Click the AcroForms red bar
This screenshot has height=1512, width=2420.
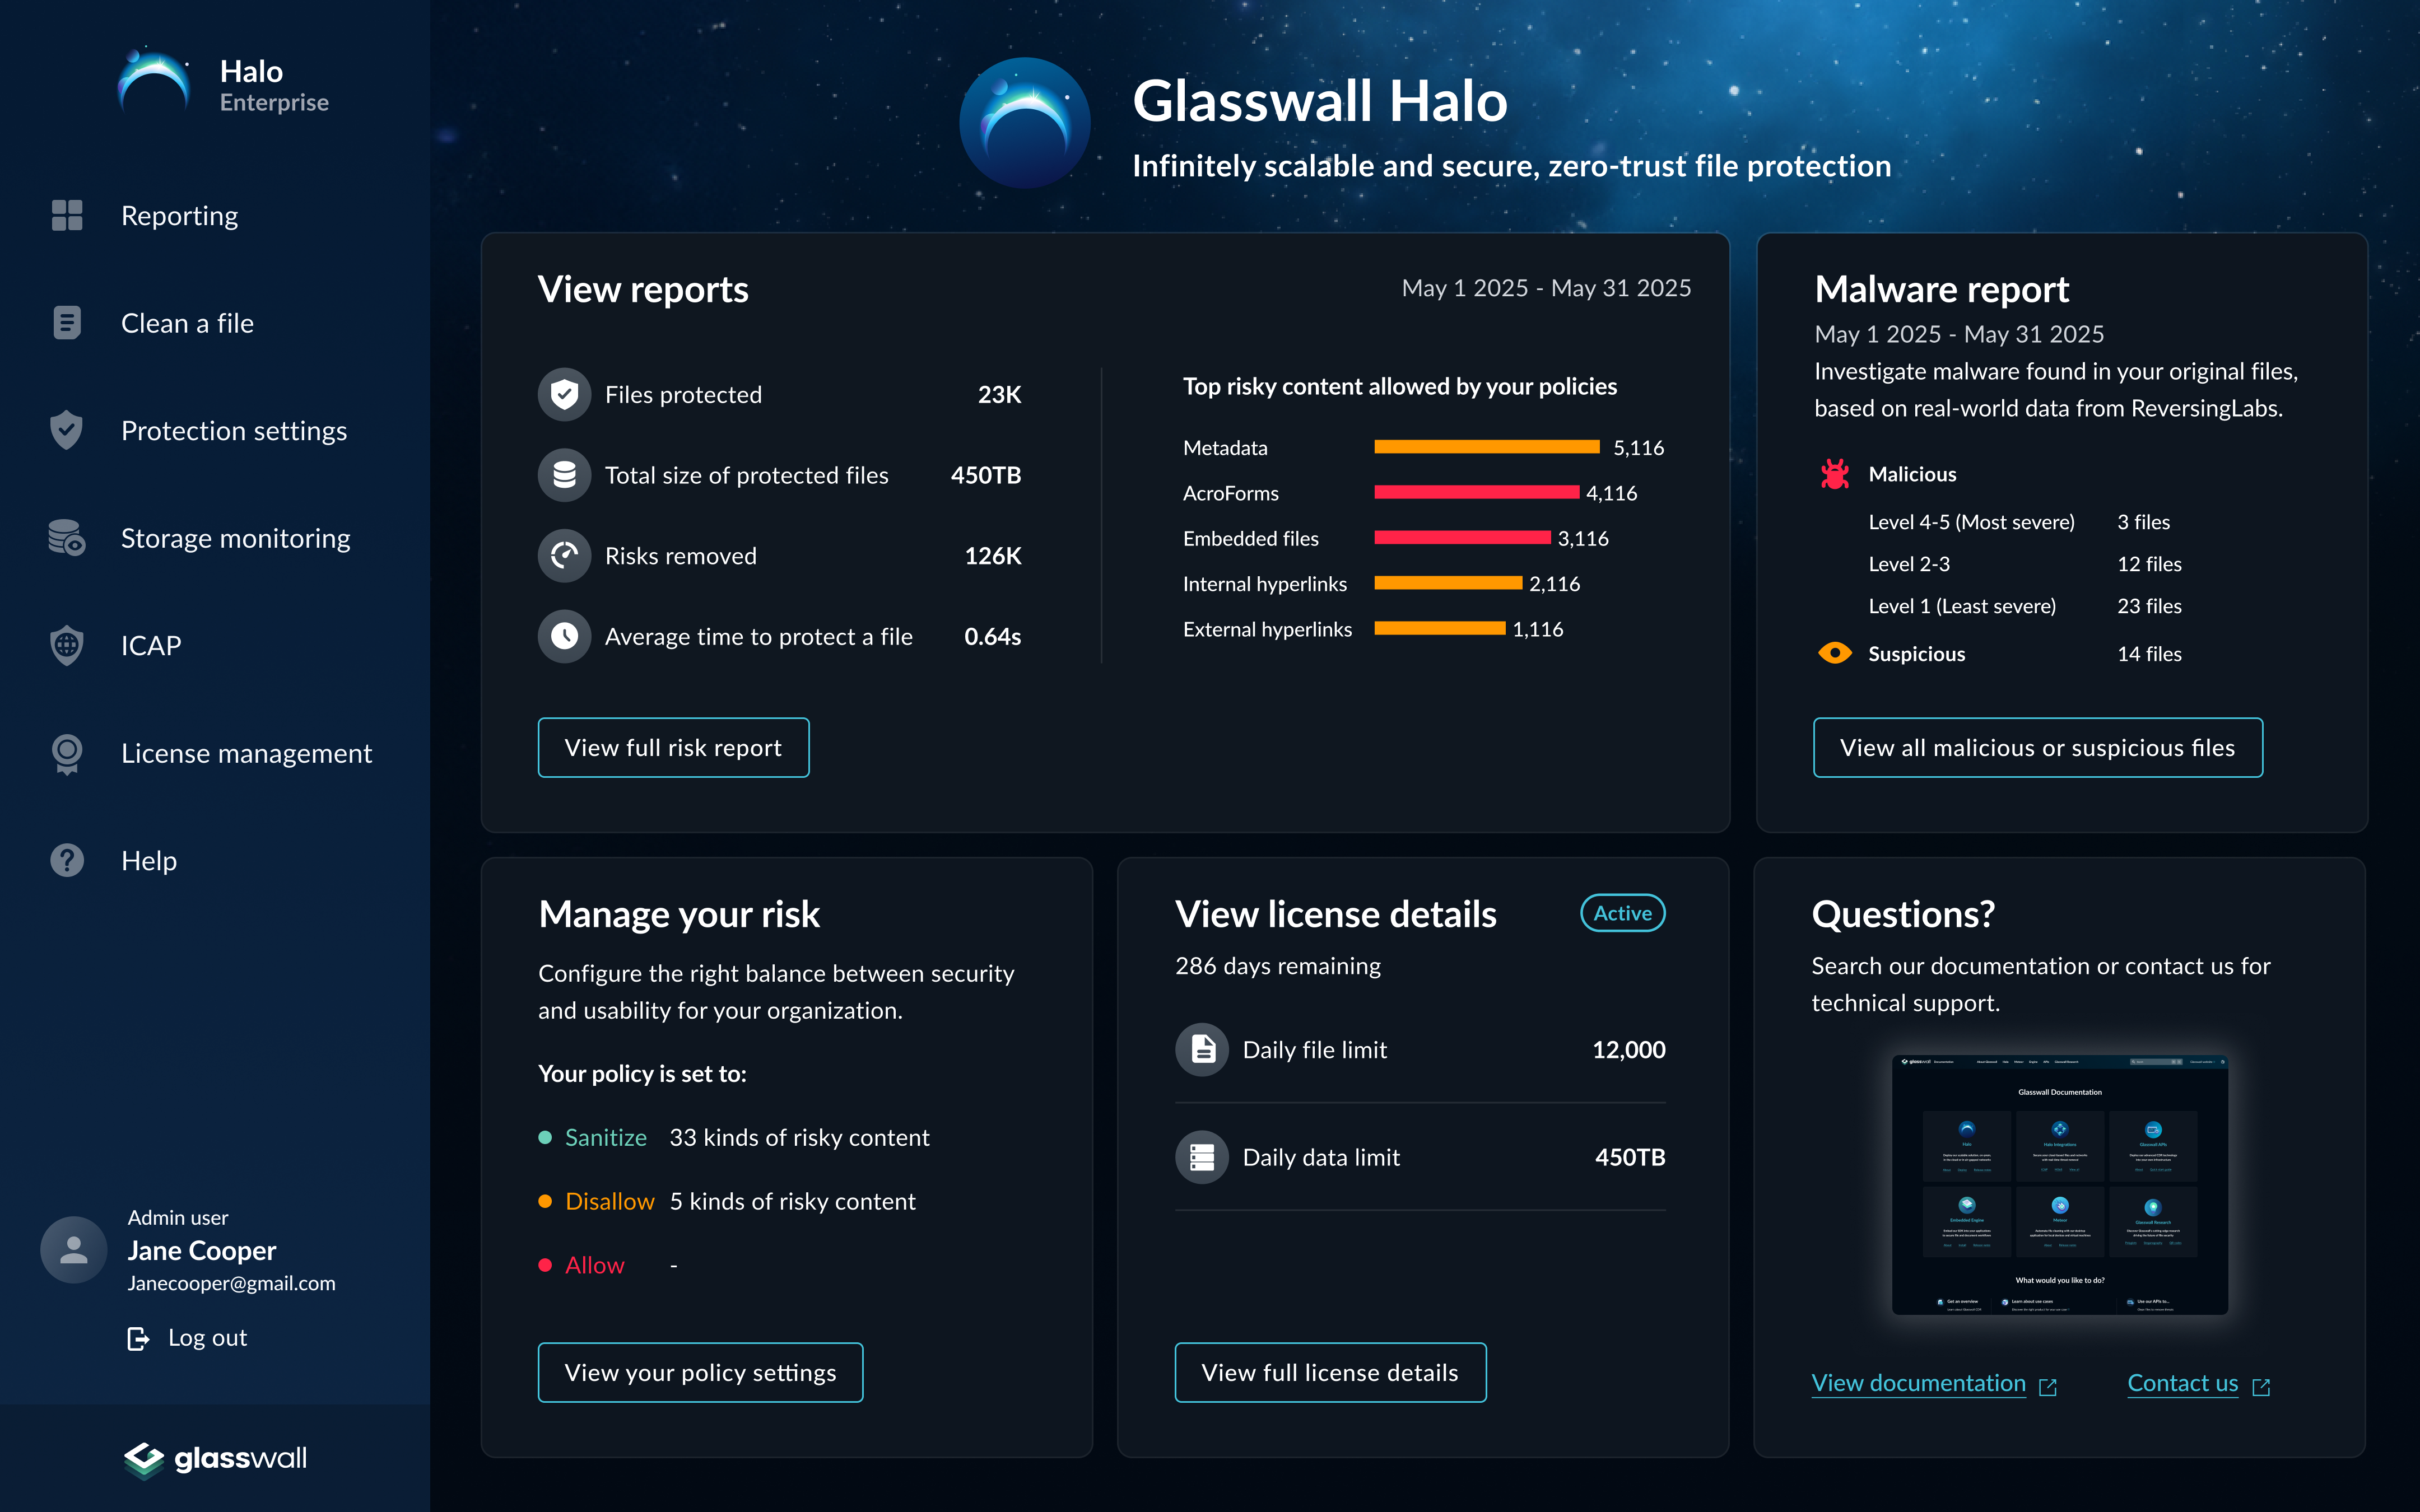point(1477,492)
